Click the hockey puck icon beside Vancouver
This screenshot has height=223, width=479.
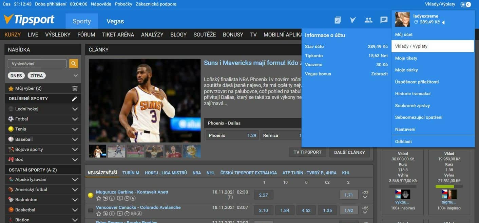click(91, 210)
